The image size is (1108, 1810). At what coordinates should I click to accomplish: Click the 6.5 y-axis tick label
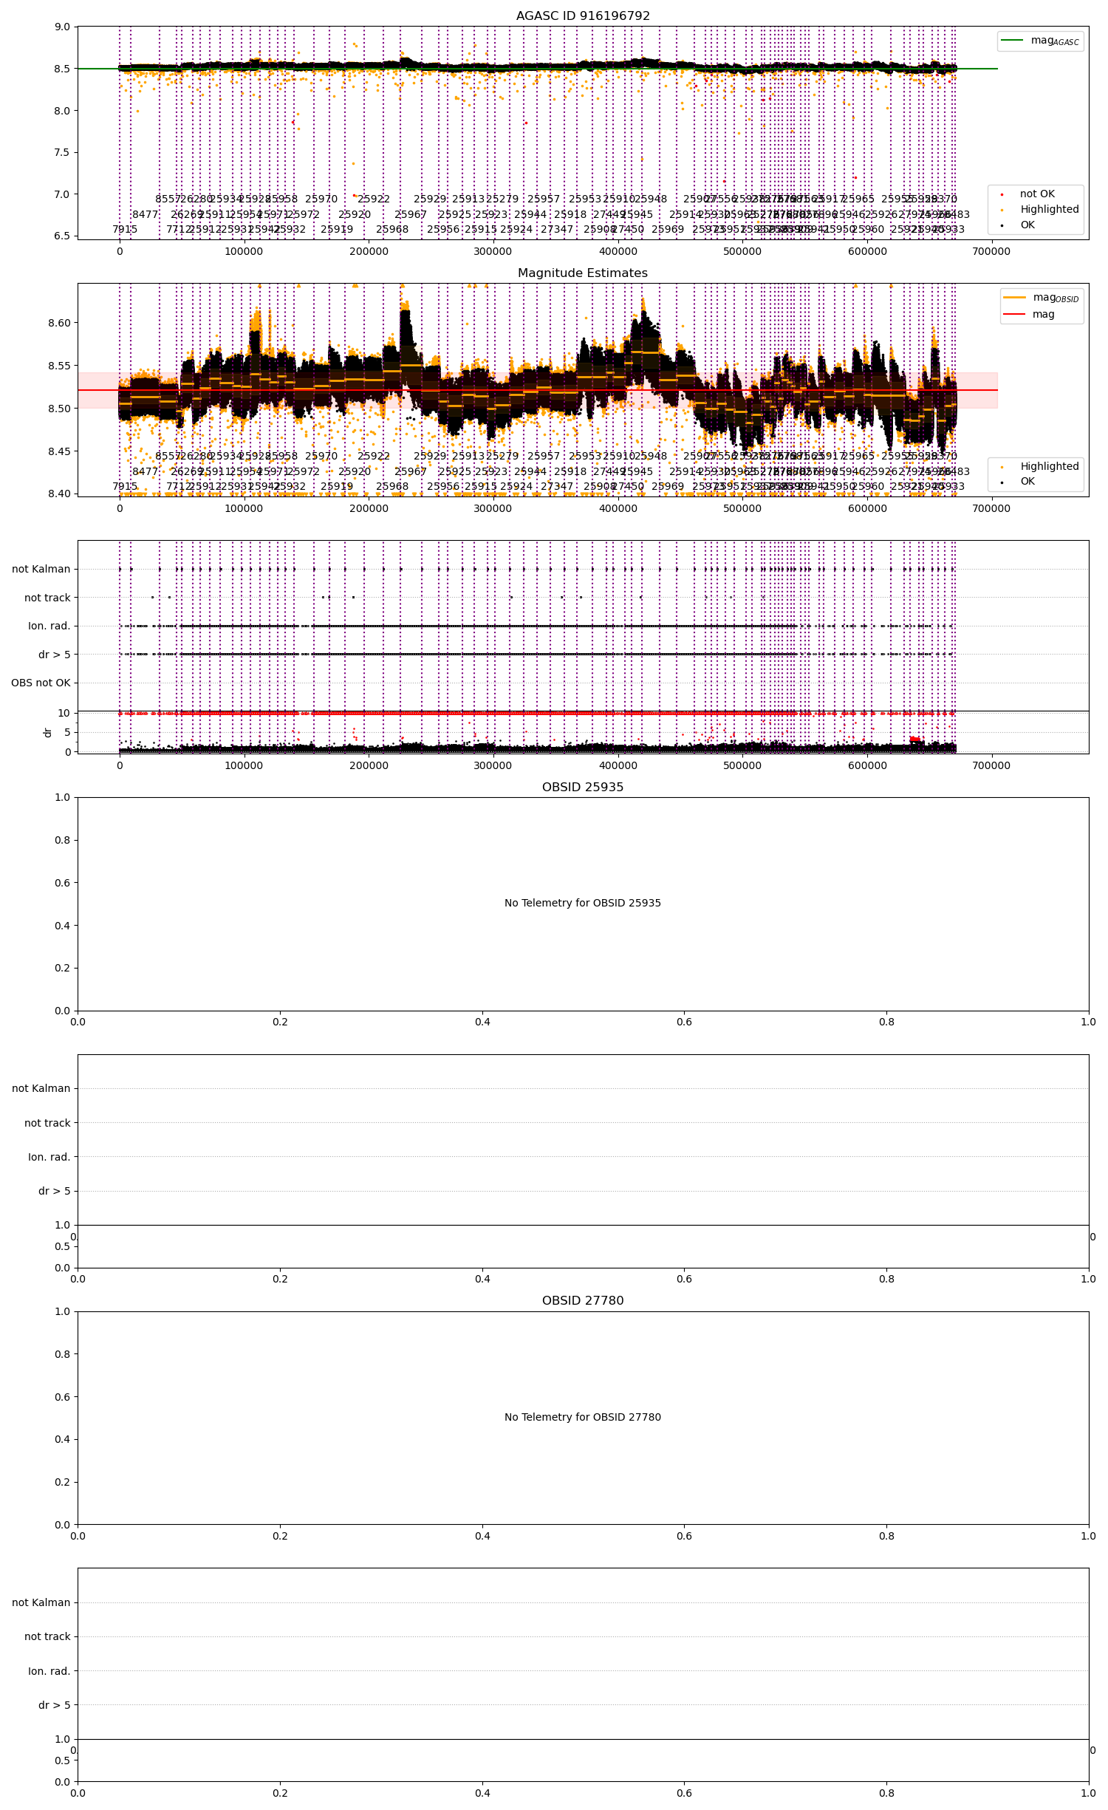pyautogui.click(x=62, y=236)
